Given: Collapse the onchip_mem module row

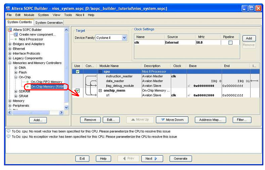Looking at the screenshot, I should point(100,91).
